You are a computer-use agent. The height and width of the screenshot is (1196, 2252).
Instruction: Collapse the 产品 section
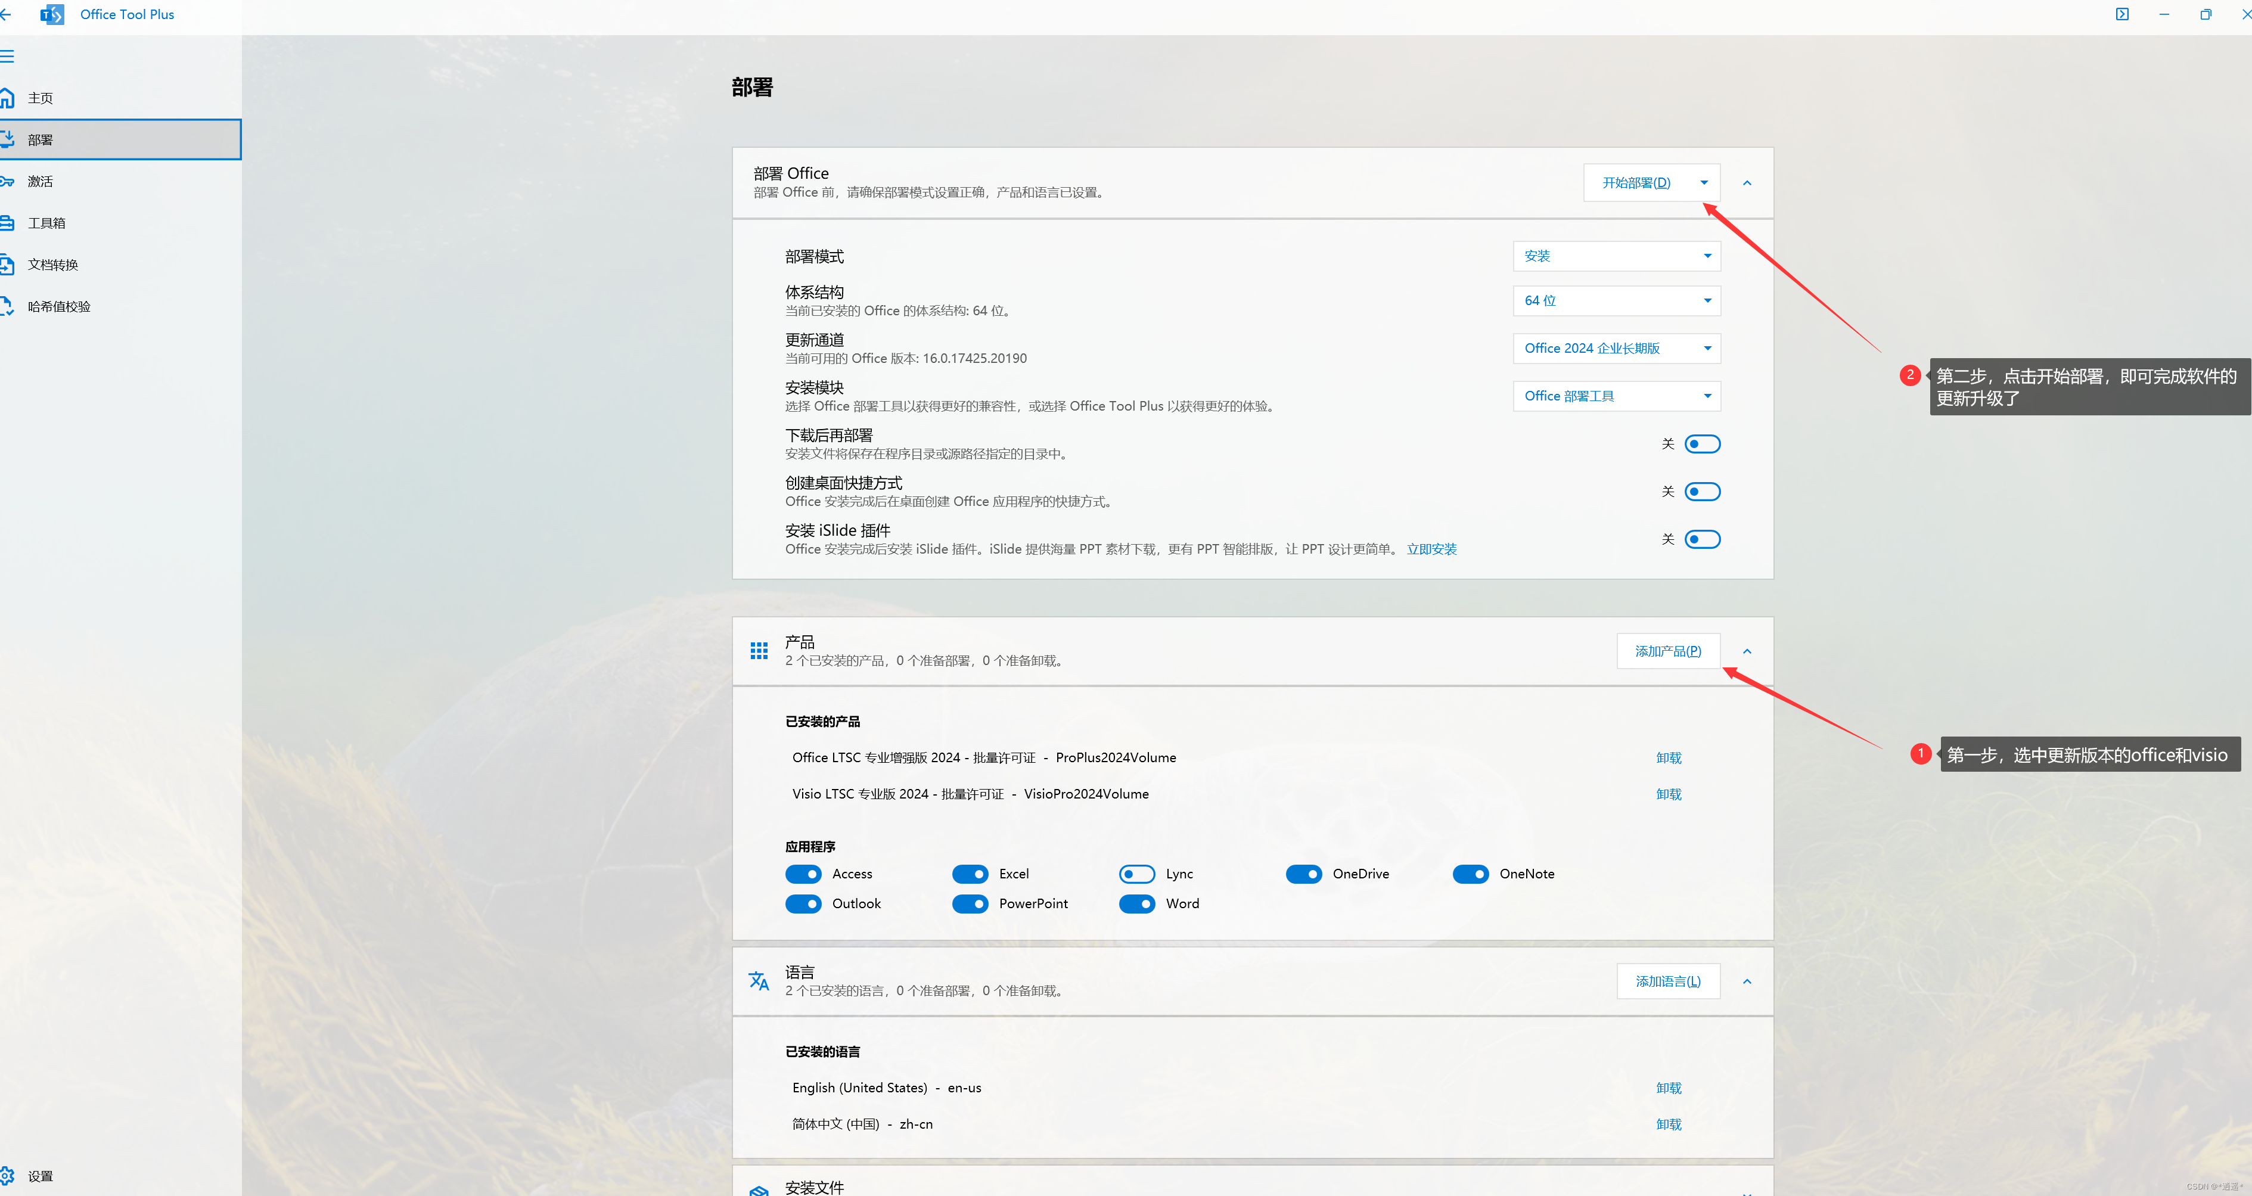coord(1747,651)
